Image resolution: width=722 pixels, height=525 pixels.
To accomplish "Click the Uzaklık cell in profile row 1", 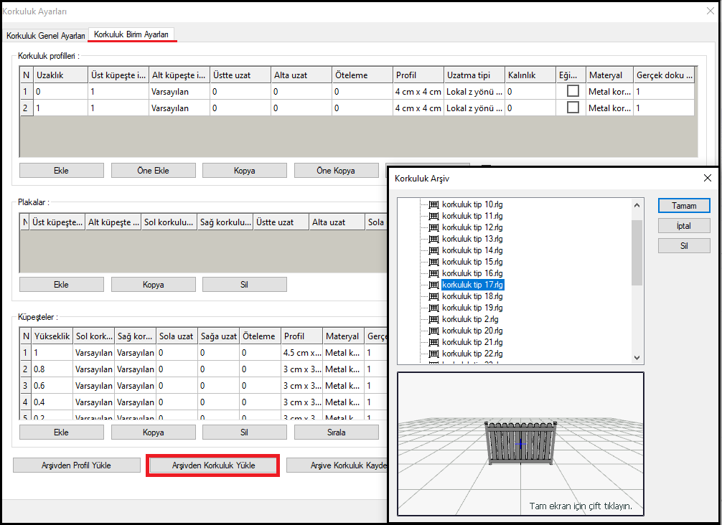I will (x=60, y=92).
